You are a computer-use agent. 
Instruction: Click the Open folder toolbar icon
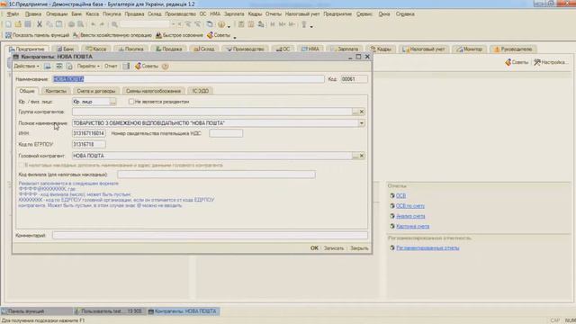tap(18, 24)
